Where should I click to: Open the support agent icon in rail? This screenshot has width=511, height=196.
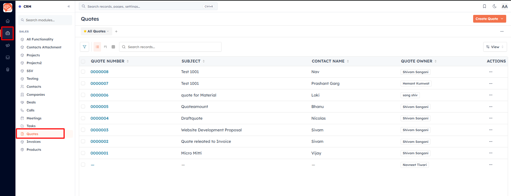8,70
